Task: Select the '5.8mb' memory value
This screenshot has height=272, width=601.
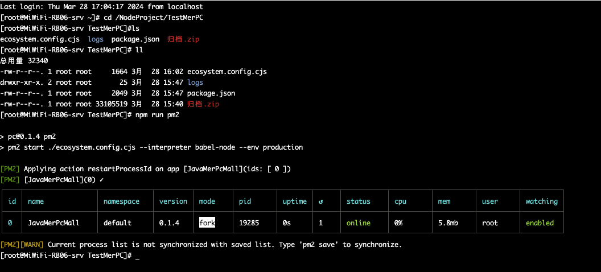Action: (x=448, y=222)
